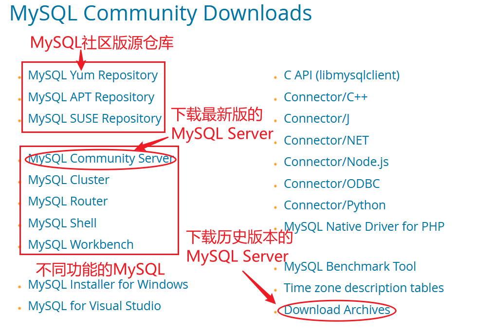
Task: Open the MySQL Shell download page
Action: (x=62, y=223)
